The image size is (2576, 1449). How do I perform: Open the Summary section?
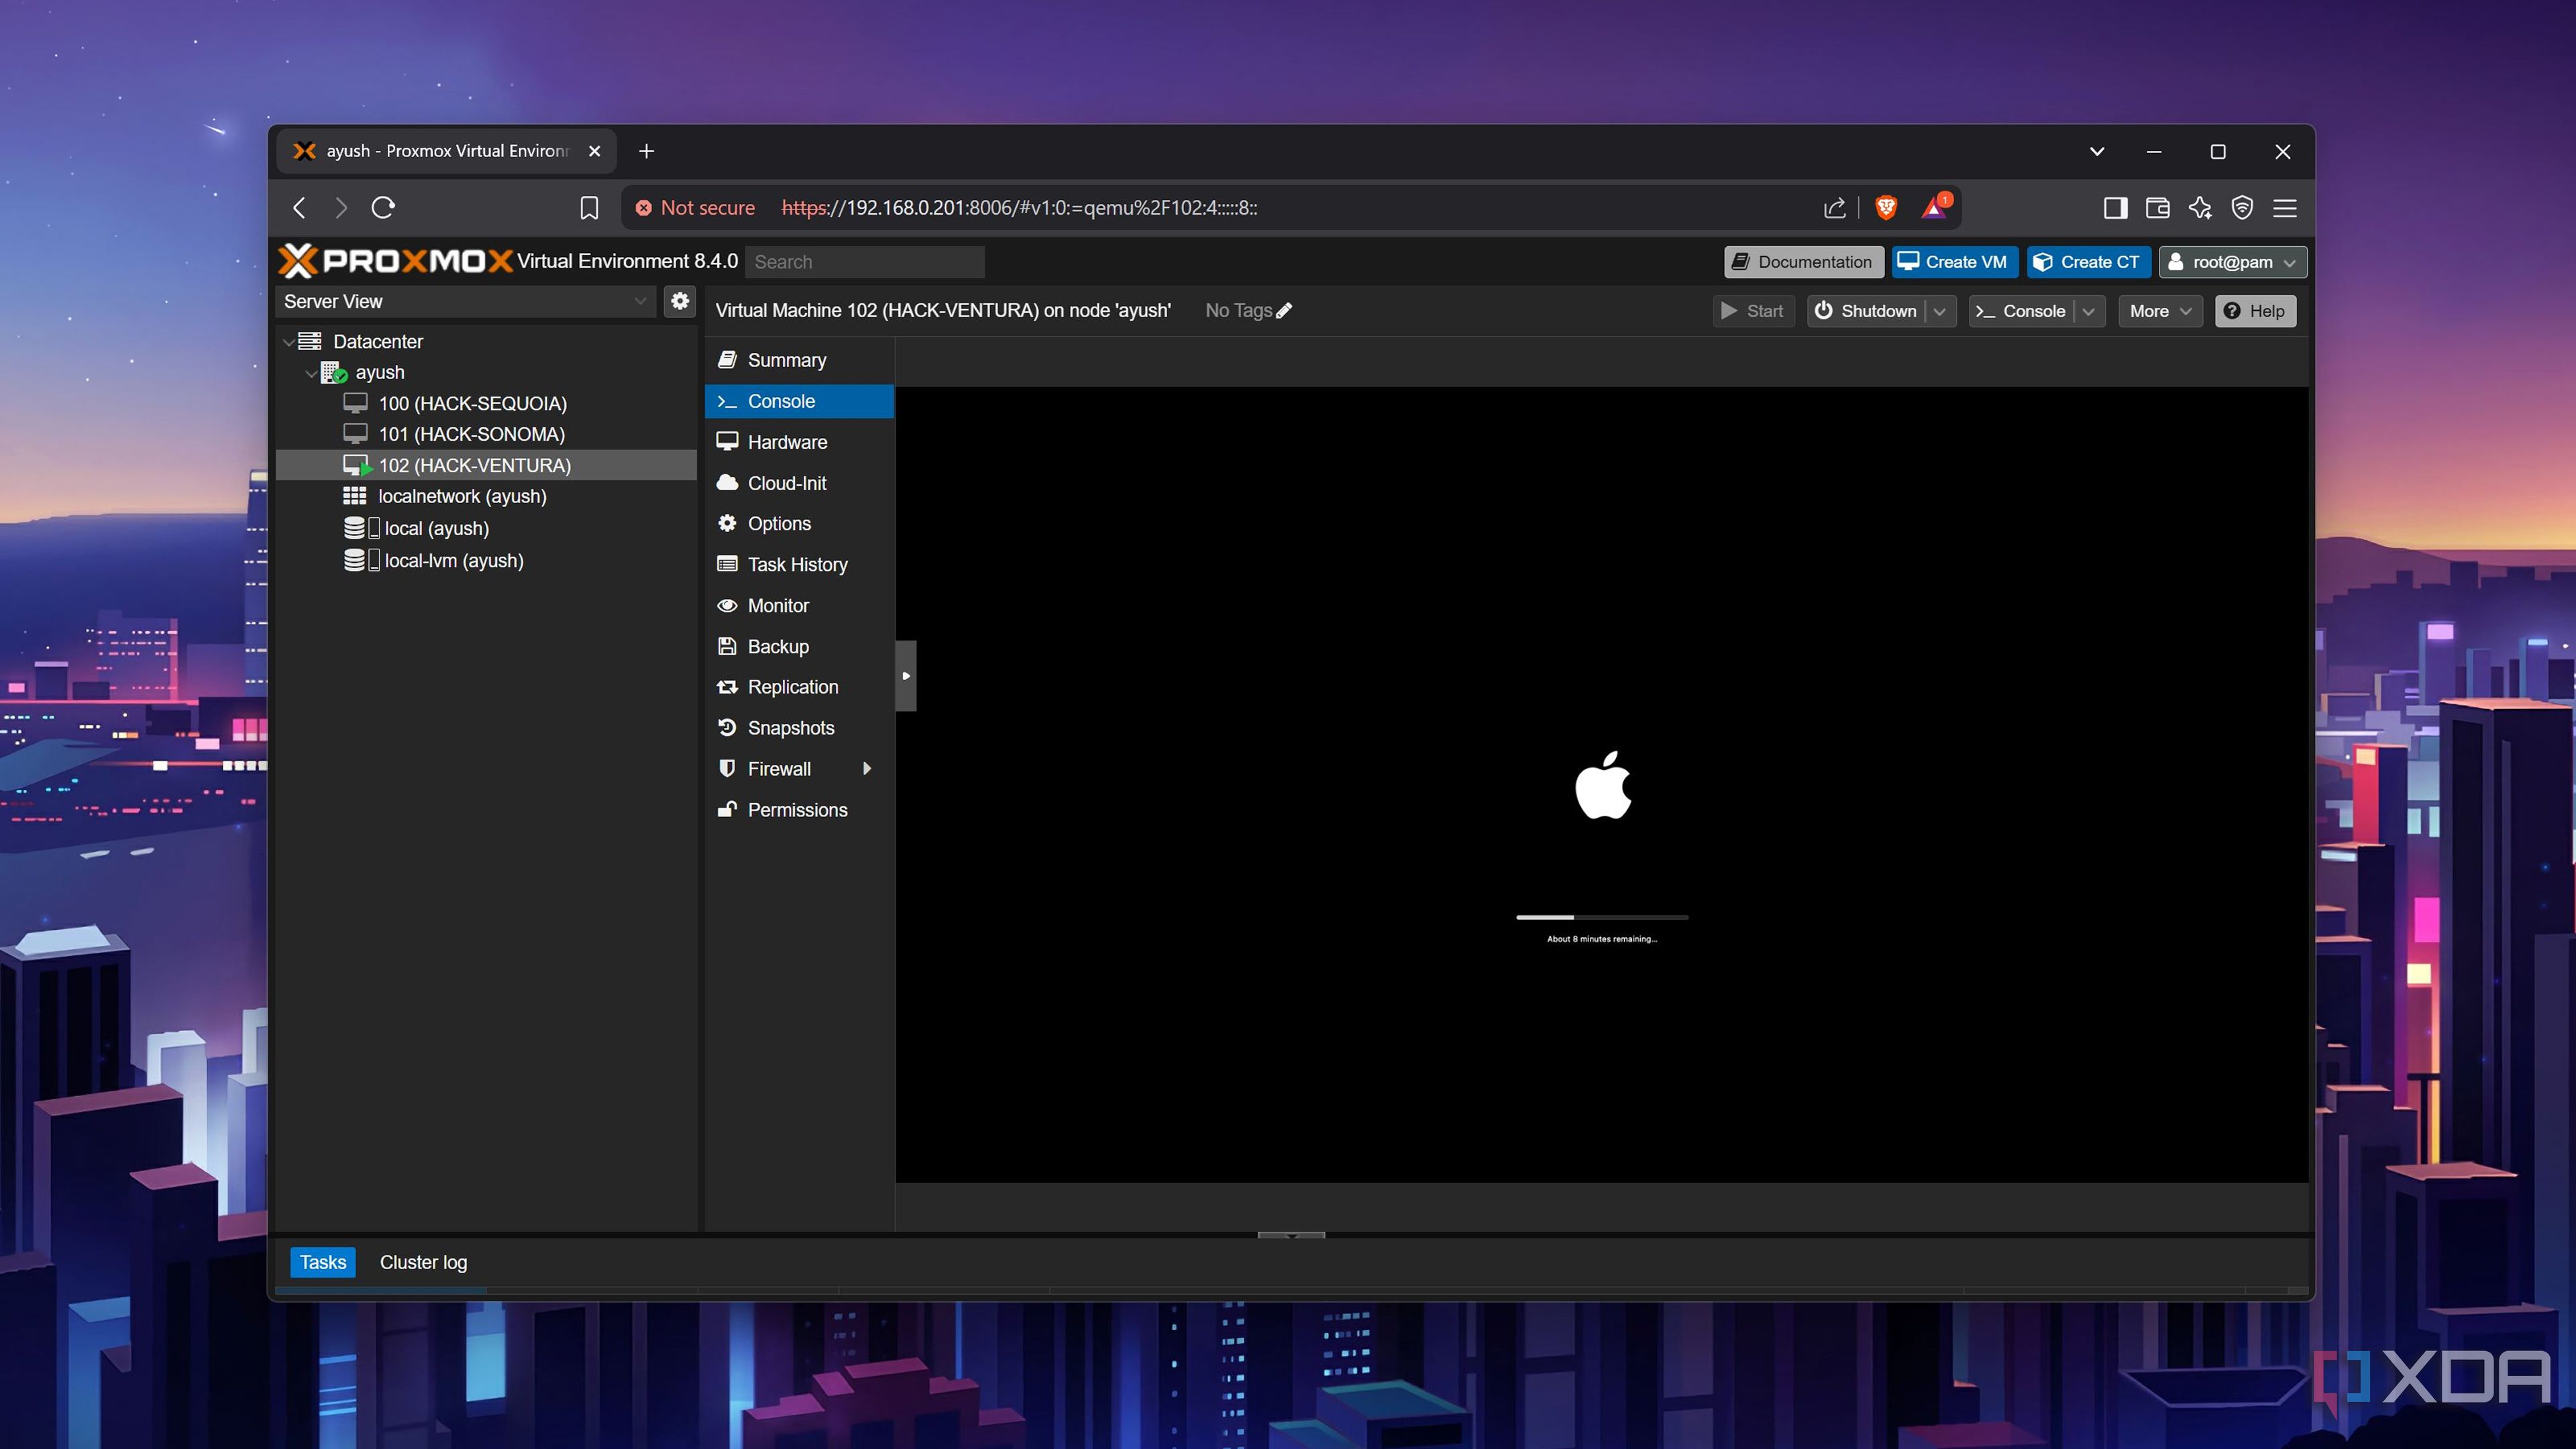pos(799,360)
